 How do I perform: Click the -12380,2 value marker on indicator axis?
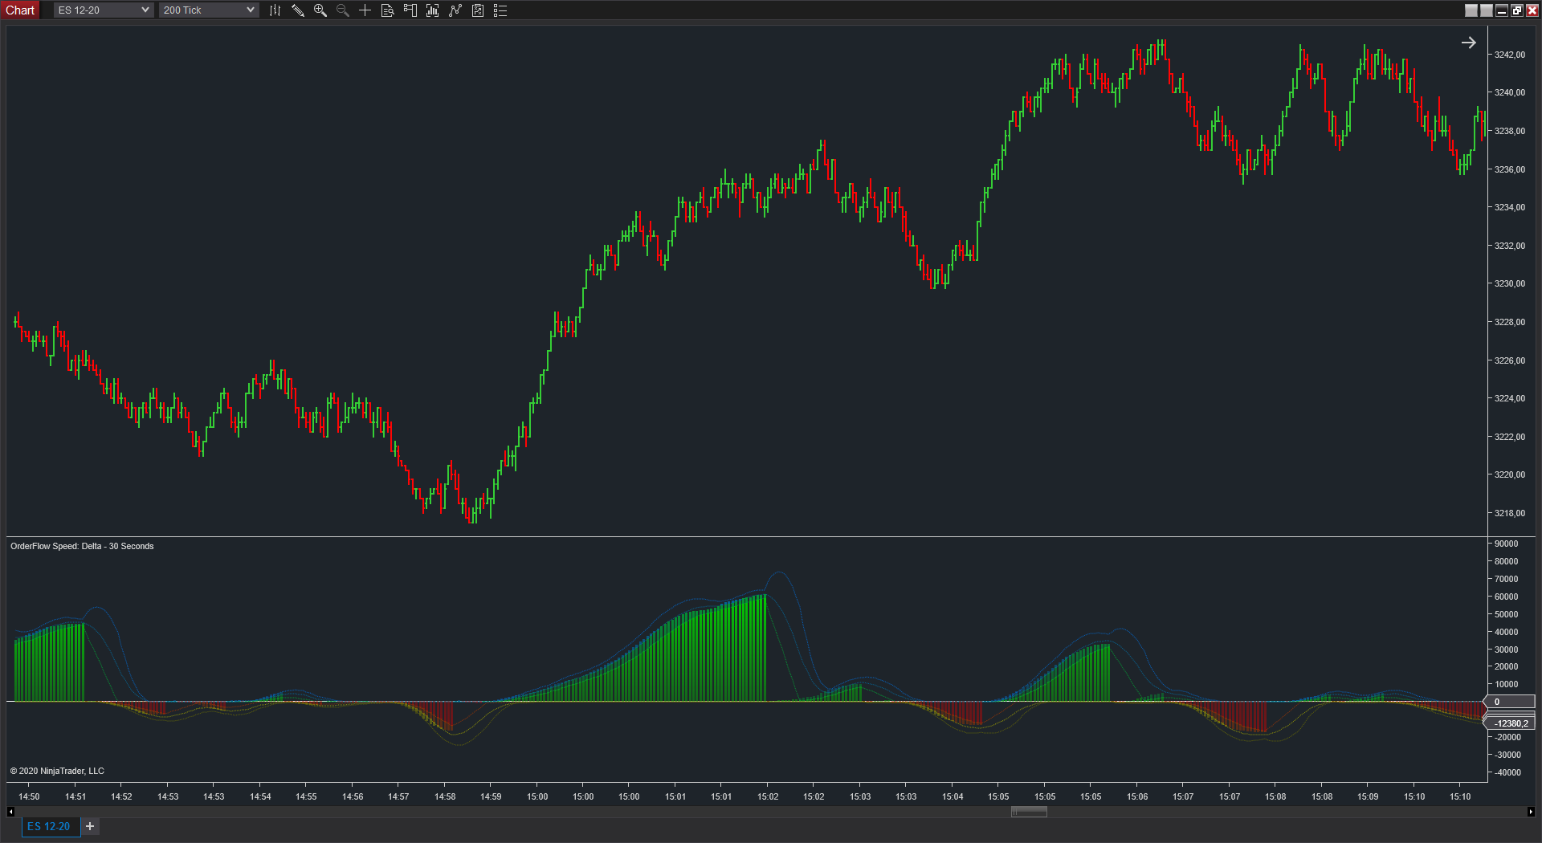[1511, 723]
